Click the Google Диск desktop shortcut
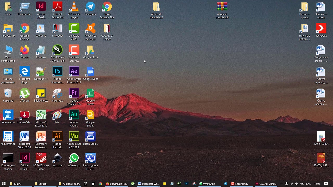The image size is (333, 187). (91, 52)
